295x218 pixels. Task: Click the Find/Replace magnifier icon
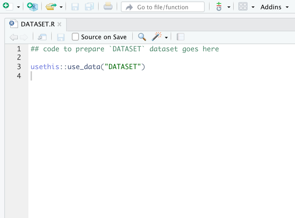[142, 37]
